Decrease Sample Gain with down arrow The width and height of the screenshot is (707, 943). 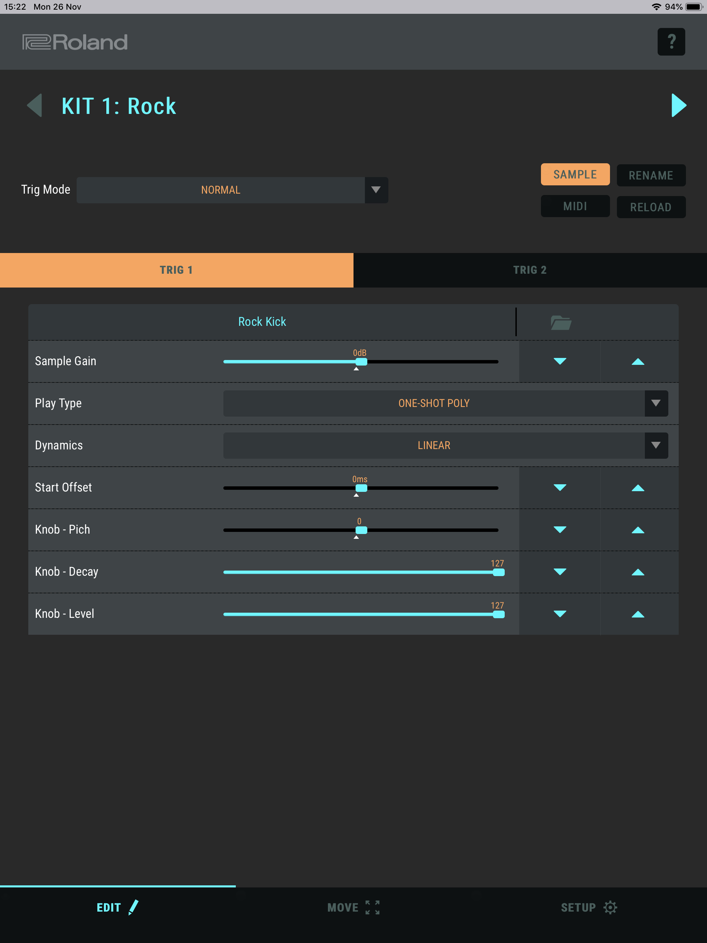pyautogui.click(x=560, y=361)
